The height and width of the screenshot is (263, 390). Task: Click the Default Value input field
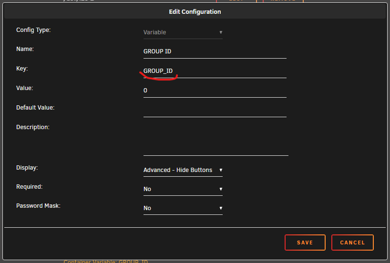tap(215, 110)
